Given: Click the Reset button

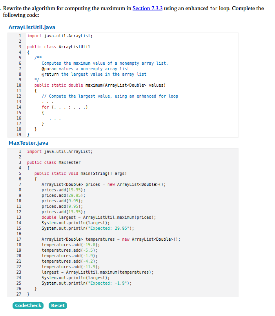Looking at the screenshot, I should [x=58, y=305].
